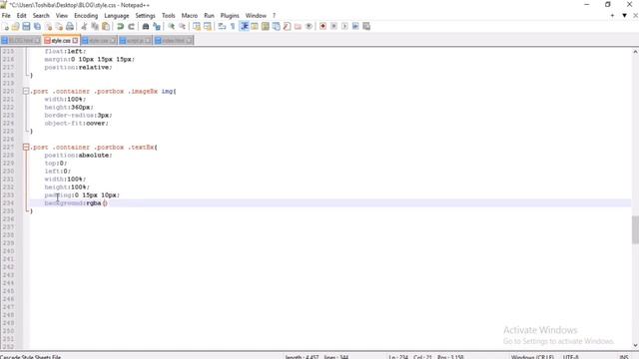This screenshot has width=639, height=359.
Task: Click the editor scroll up arrow
Action: [635, 52]
